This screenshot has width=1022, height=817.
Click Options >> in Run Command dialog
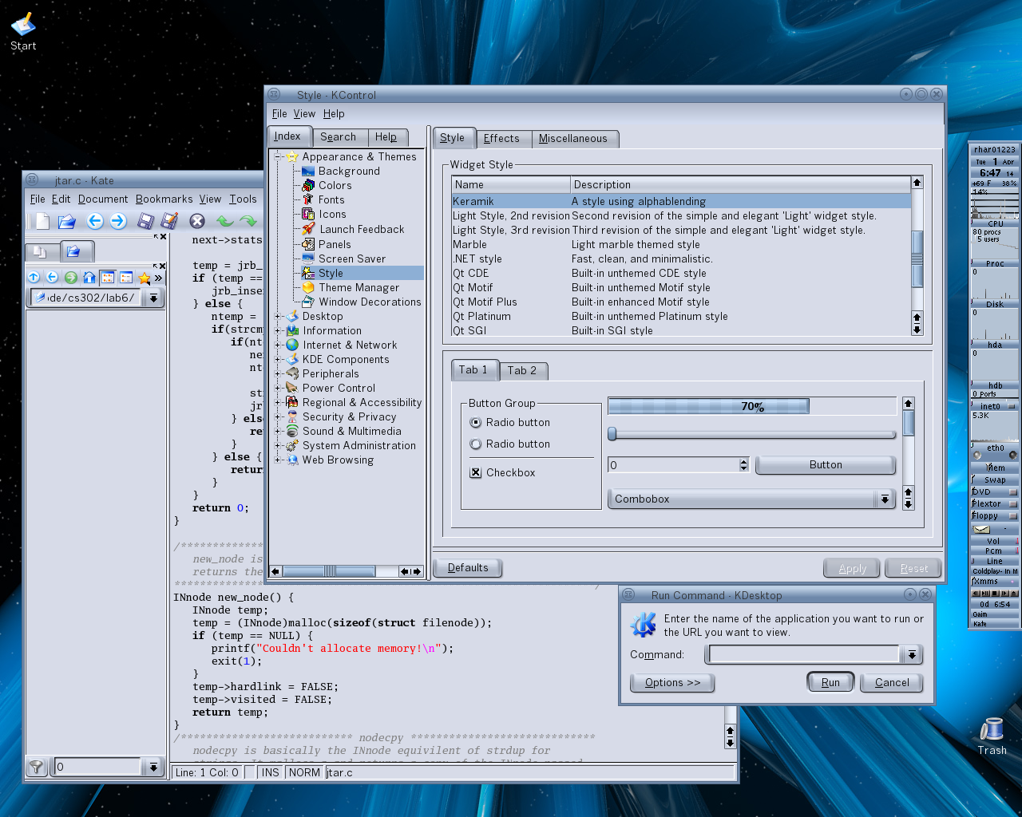click(672, 682)
